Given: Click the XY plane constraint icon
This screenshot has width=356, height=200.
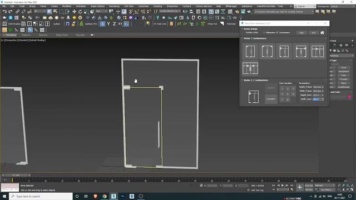Looking at the screenshot, I should click(120, 23).
